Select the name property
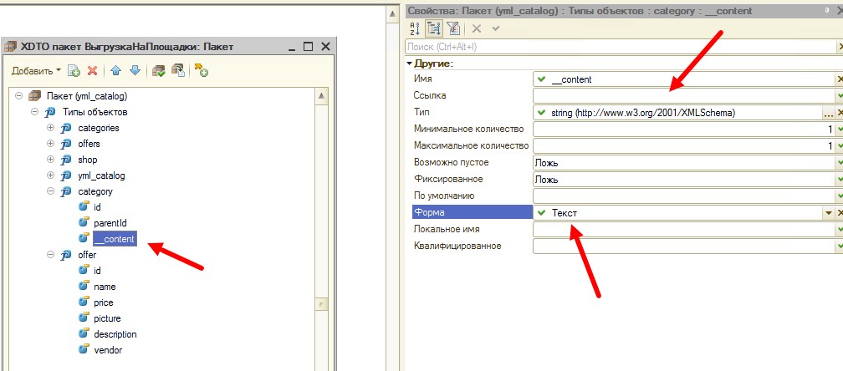The width and height of the screenshot is (843, 371). tap(105, 287)
